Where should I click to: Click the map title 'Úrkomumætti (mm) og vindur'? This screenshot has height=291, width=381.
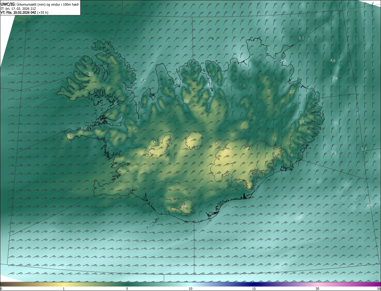[38, 4]
